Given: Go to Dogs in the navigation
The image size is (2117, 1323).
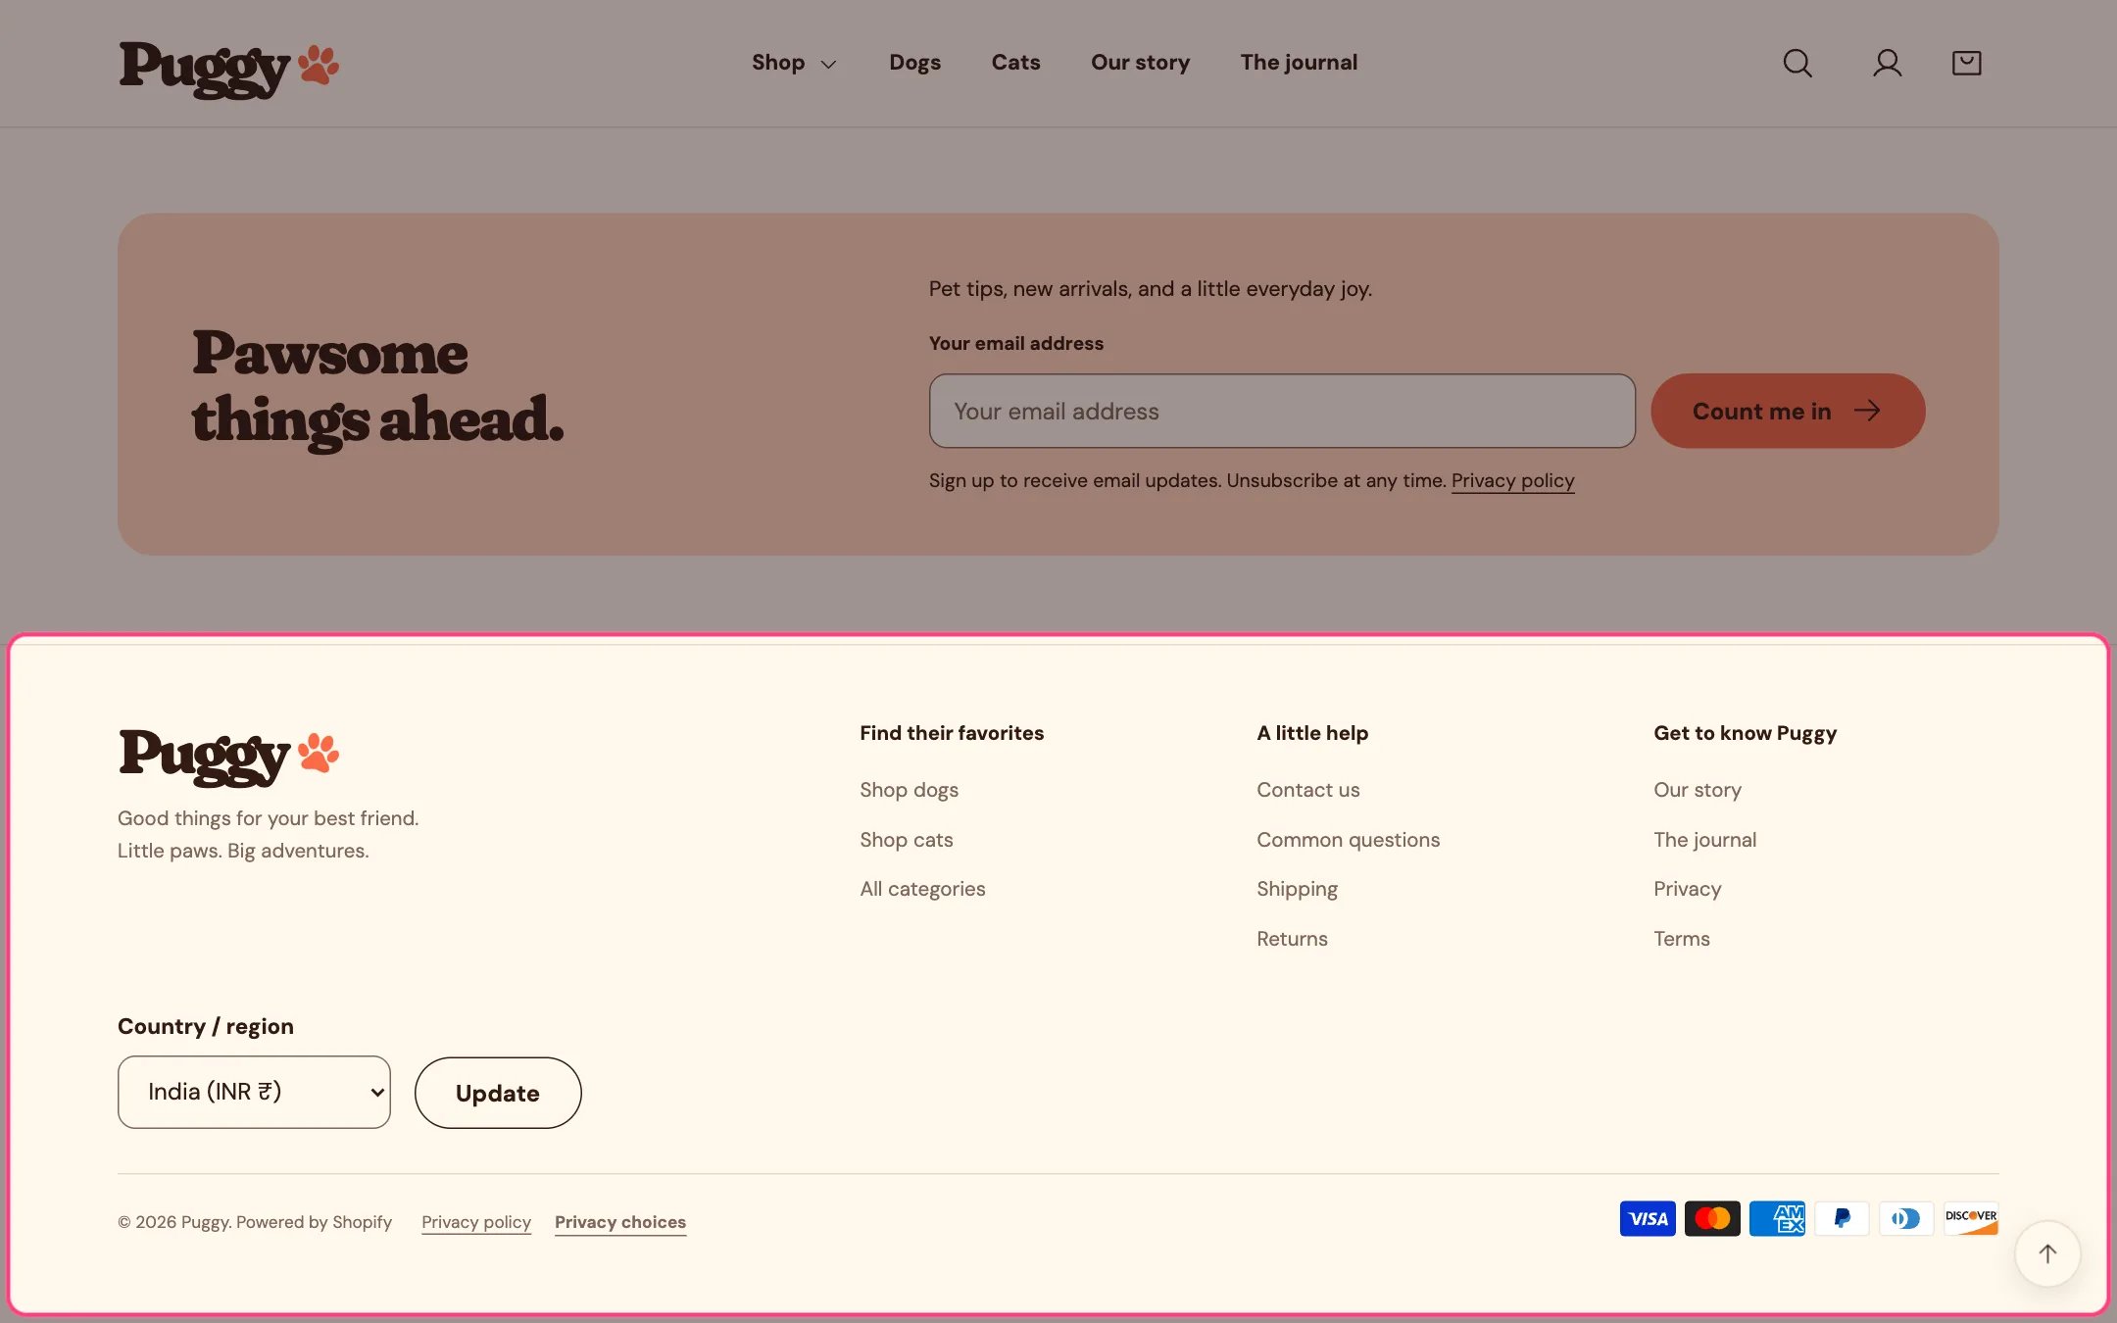Looking at the screenshot, I should pos(914,63).
